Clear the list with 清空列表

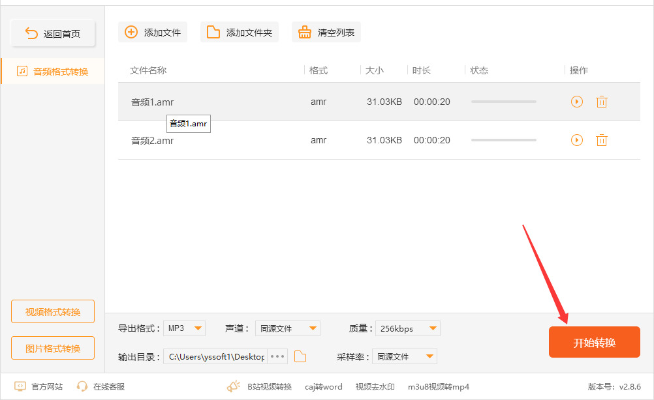pyautogui.click(x=326, y=32)
